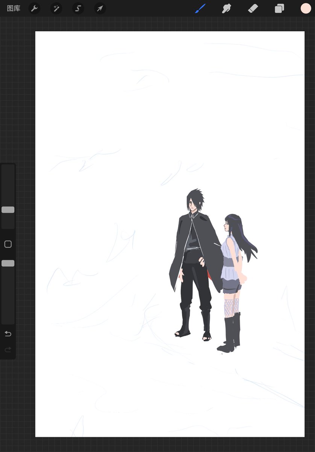
Task: Select the Eraser tool
Action: tap(253, 8)
